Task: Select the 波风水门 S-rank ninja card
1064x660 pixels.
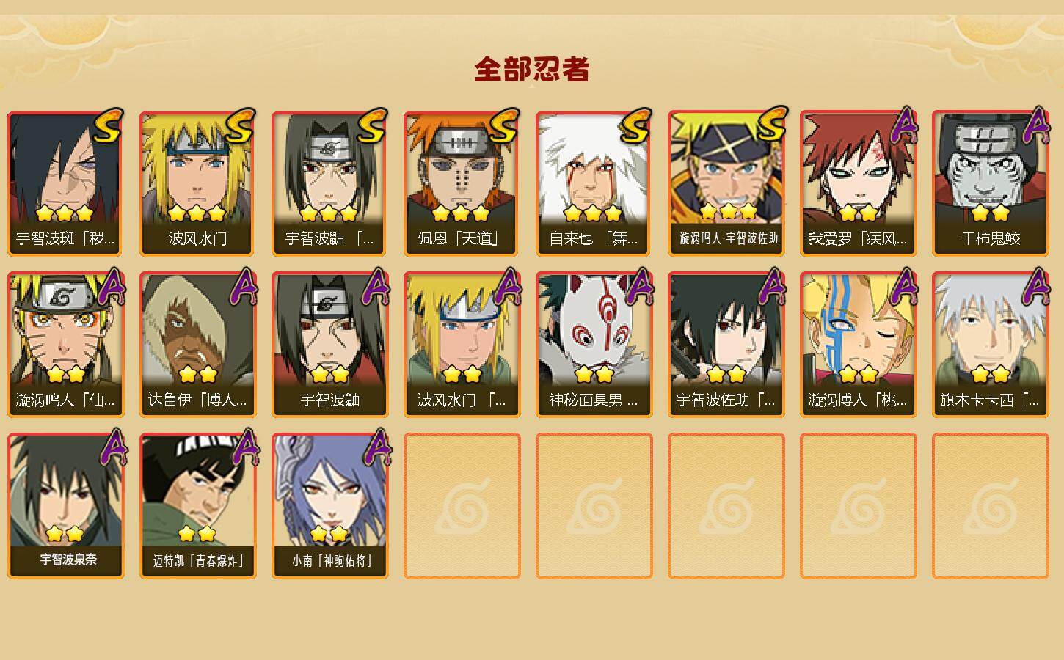Action: pos(198,183)
